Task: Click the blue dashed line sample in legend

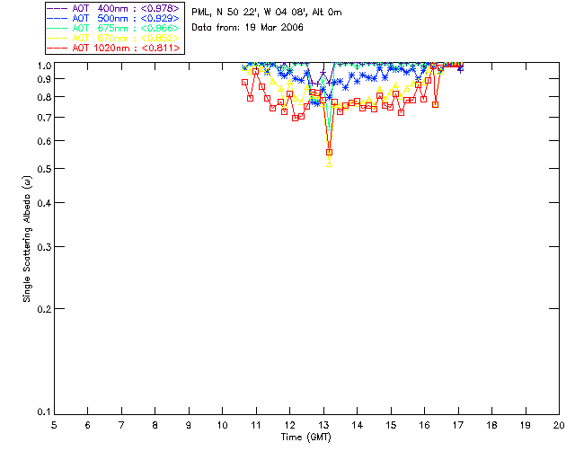Action: 57,18
